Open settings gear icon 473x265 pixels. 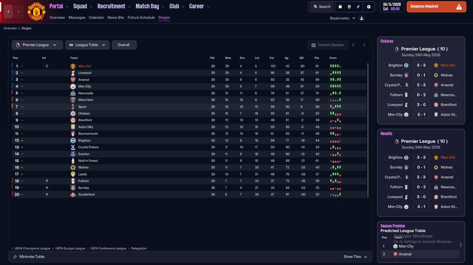(369, 7)
